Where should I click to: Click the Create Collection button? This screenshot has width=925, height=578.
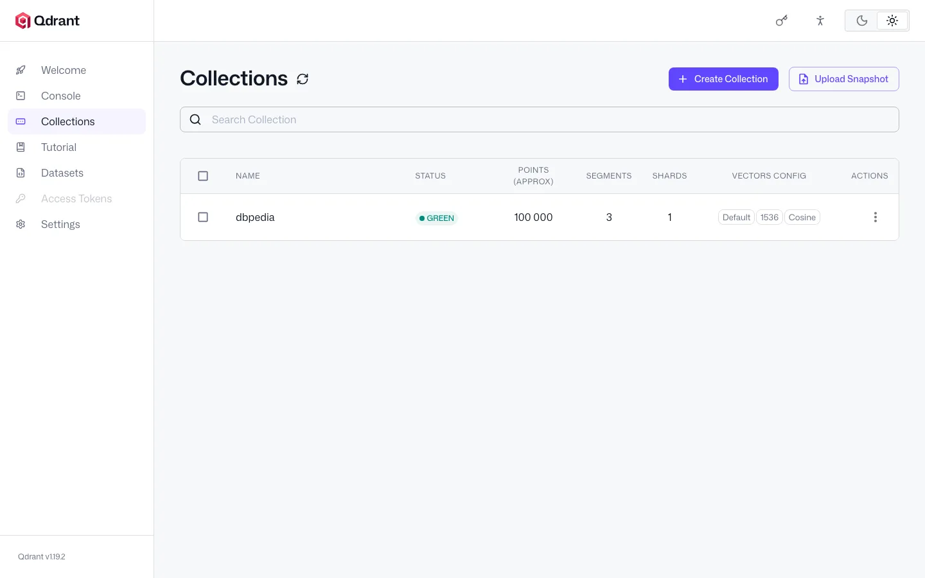[723, 79]
